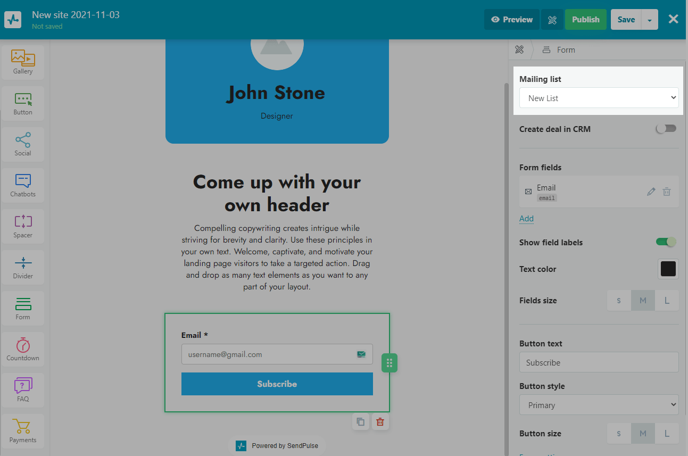Screen dimensions: 688x456
Task: Open the Button style dropdown
Action: coord(599,405)
